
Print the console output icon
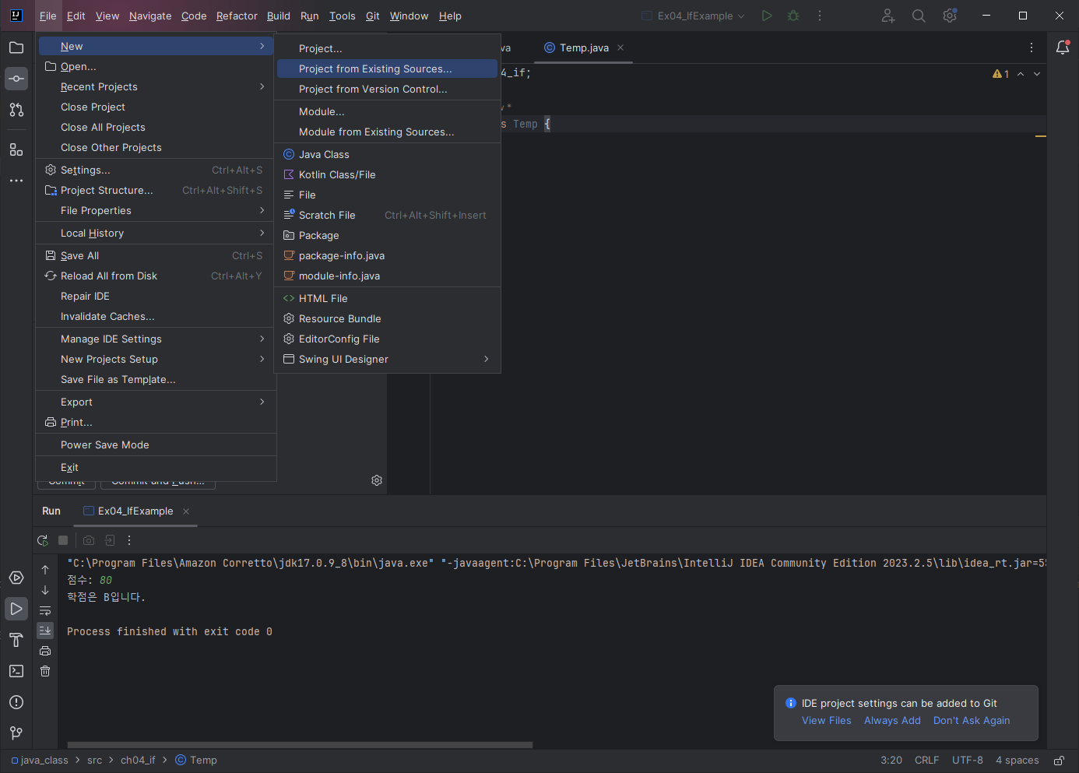pos(45,651)
